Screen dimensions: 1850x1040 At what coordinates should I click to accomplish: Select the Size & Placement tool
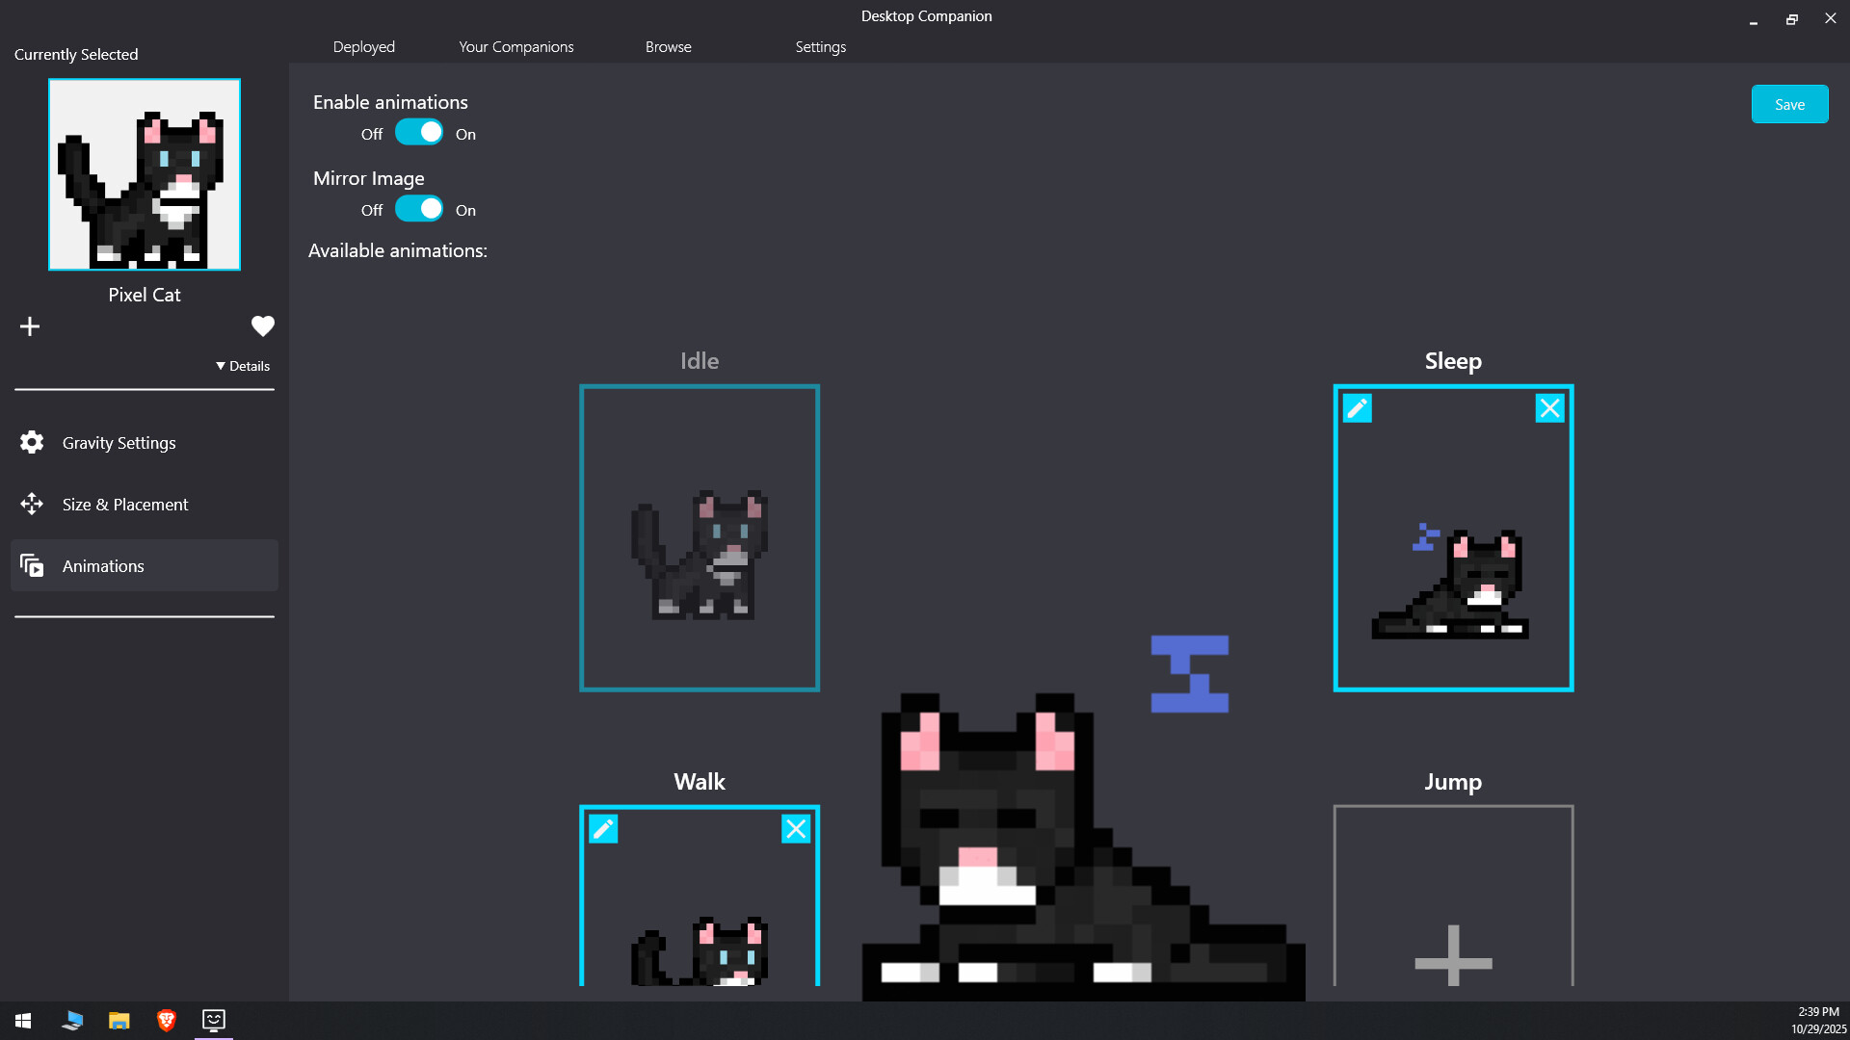124,504
